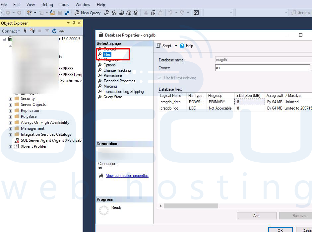Click the Add button for database files

pos(256,216)
